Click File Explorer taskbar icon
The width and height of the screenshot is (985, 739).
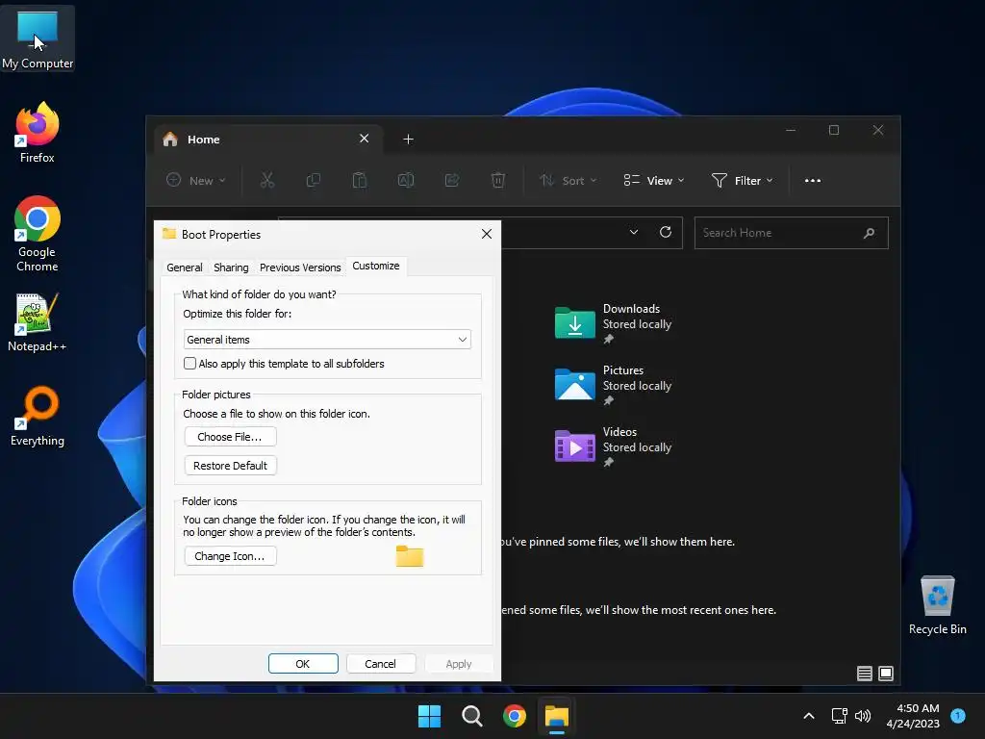[557, 716]
